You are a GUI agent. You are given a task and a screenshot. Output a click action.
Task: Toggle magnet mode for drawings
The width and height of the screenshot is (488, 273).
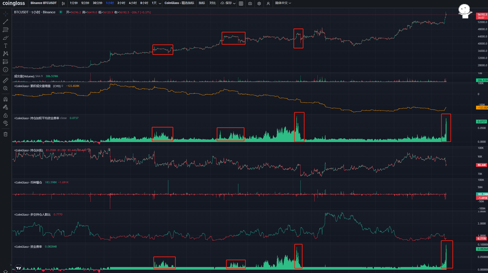click(x=6, y=99)
